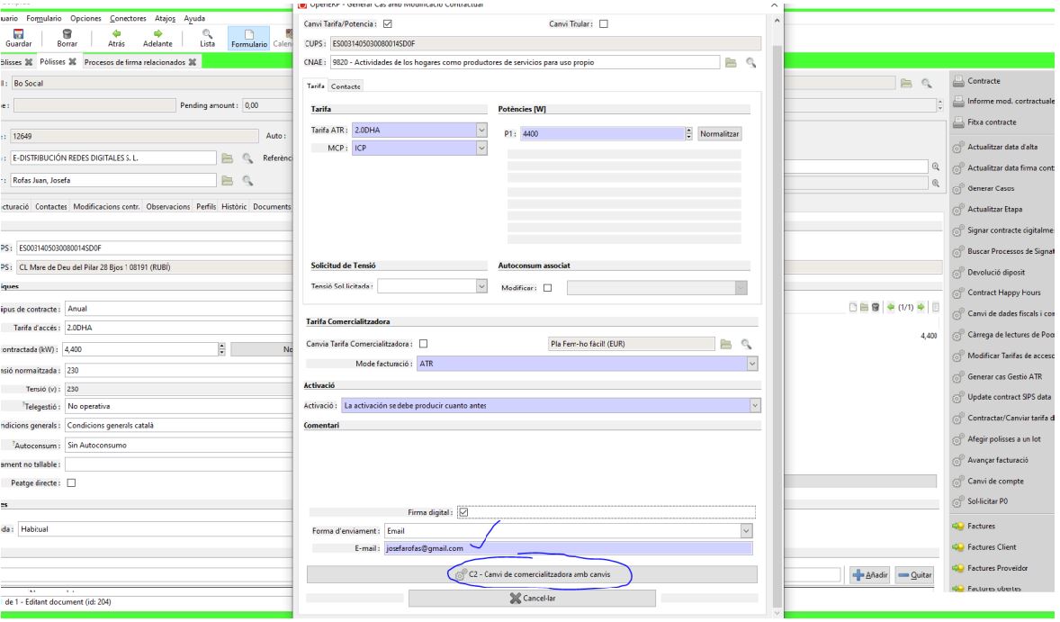1060x622 pixels.
Task: Click C2 - Canvi de comercialitzadora amb canvis
Action: tap(532, 573)
